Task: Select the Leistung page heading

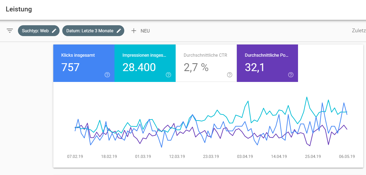Action: click(x=19, y=9)
